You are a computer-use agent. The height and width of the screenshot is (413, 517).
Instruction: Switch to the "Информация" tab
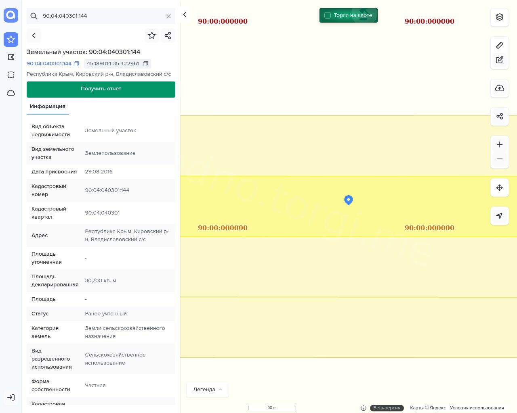coord(48,106)
